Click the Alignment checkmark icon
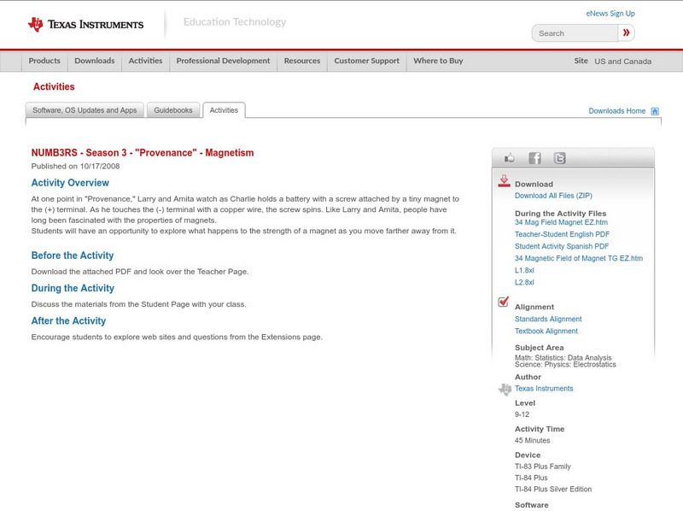Screen dimensions: 683x511 [503, 302]
